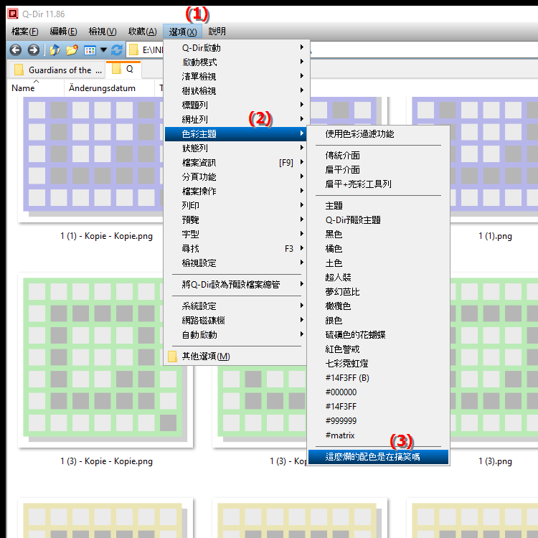Click the Forward navigation arrow icon
The image size is (538, 538).
click(x=33, y=50)
